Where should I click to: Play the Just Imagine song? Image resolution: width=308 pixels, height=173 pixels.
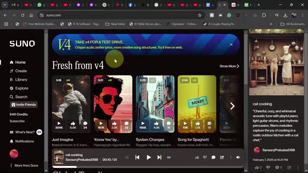point(59,125)
